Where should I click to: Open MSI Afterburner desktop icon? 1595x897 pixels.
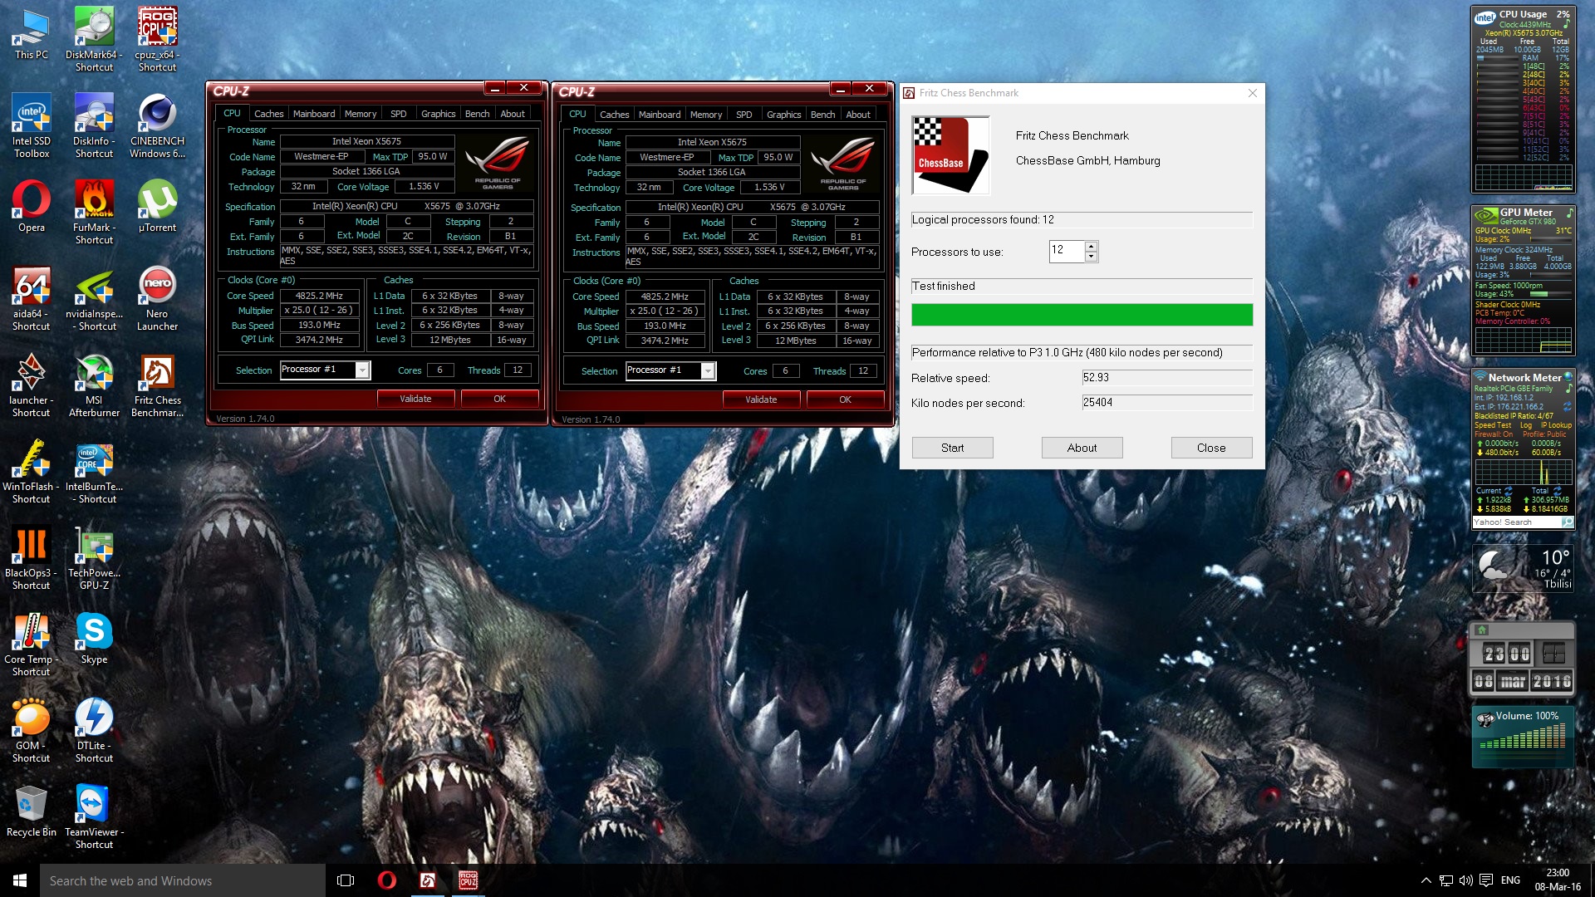coord(94,374)
